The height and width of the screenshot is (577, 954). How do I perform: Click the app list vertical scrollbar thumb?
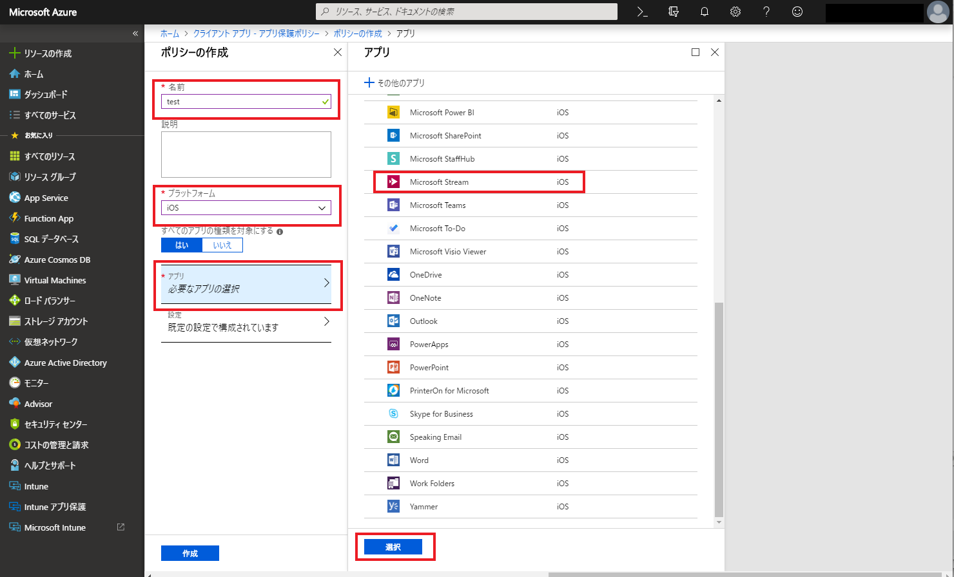click(719, 410)
